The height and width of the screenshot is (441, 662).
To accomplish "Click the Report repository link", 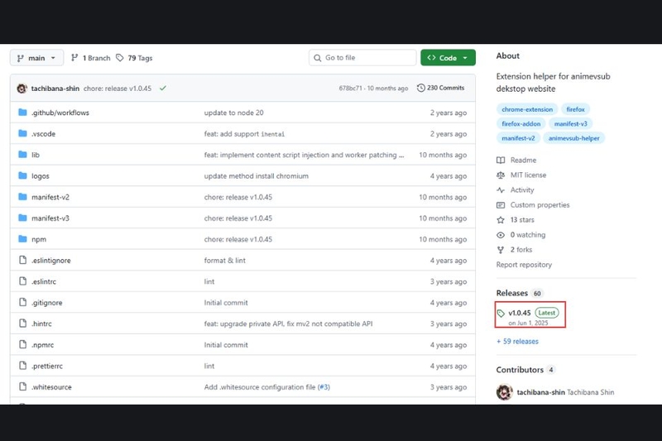I will (524, 265).
